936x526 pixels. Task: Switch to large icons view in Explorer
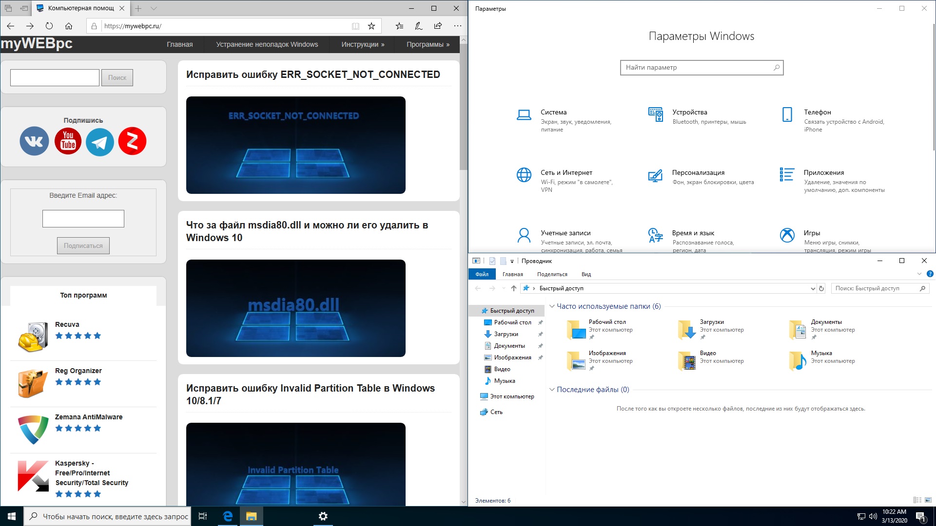pos(928,500)
